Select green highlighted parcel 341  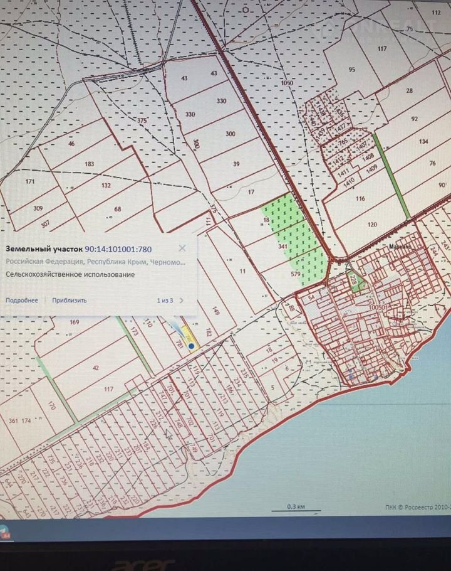coord(283,247)
